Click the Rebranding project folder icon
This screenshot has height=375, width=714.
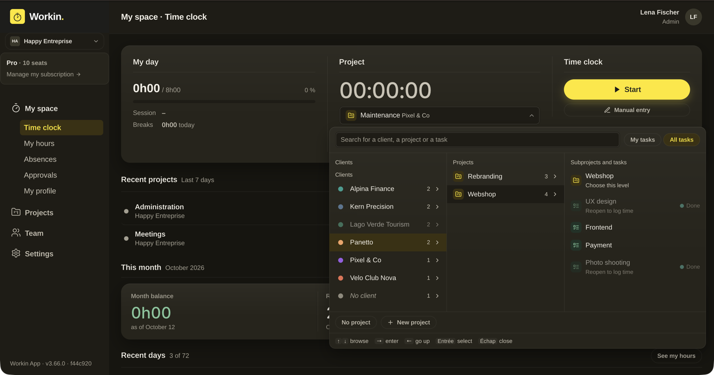[x=458, y=176]
